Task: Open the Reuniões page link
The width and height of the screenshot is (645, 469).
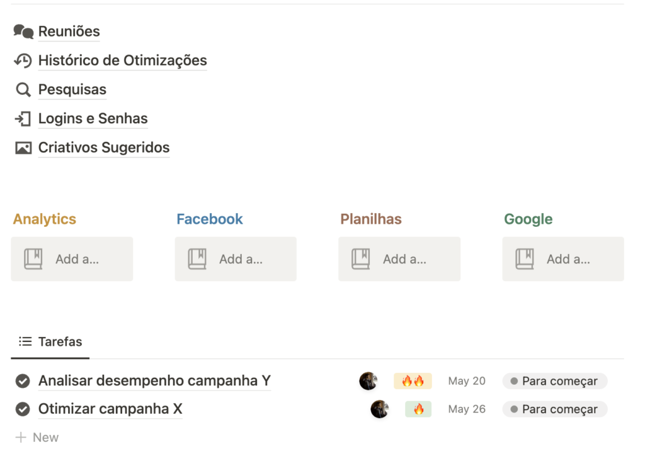Action: pos(69,31)
